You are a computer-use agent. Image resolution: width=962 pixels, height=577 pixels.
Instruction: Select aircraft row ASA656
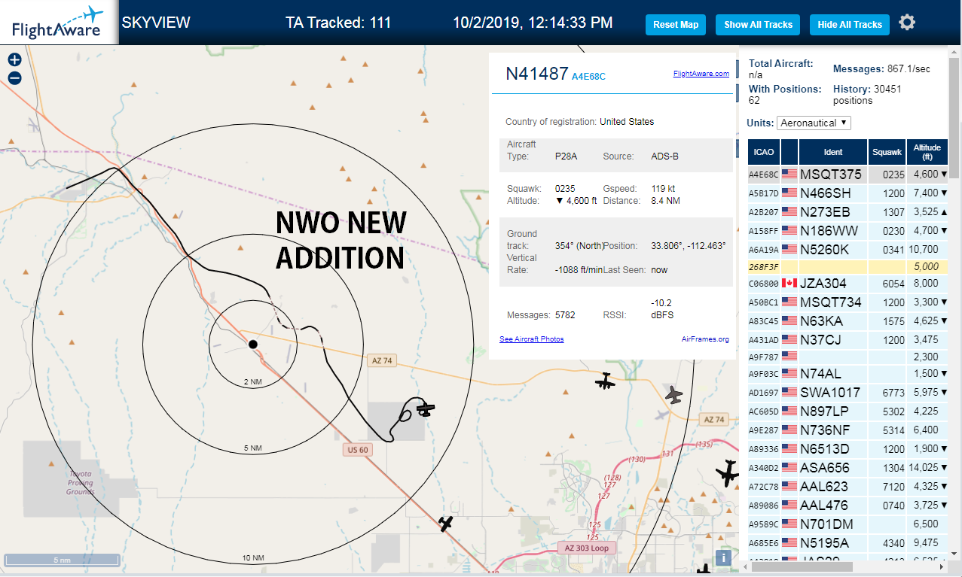(x=848, y=468)
